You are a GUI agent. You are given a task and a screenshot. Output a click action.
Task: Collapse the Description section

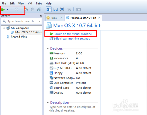click(x=48, y=102)
